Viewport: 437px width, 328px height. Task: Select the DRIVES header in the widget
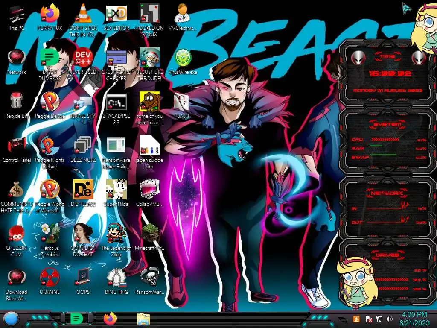point(387,255)
